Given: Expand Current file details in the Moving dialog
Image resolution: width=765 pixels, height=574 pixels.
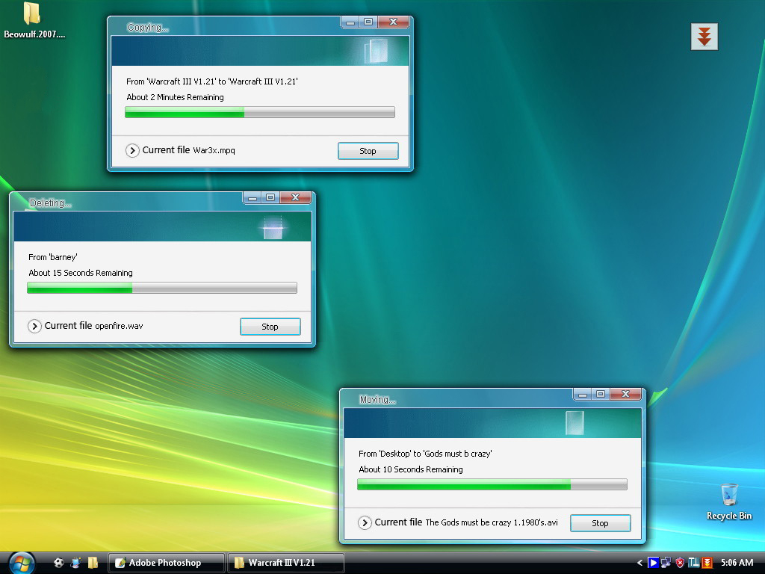Looking at the screenshot, I should [x=365, y=522].
